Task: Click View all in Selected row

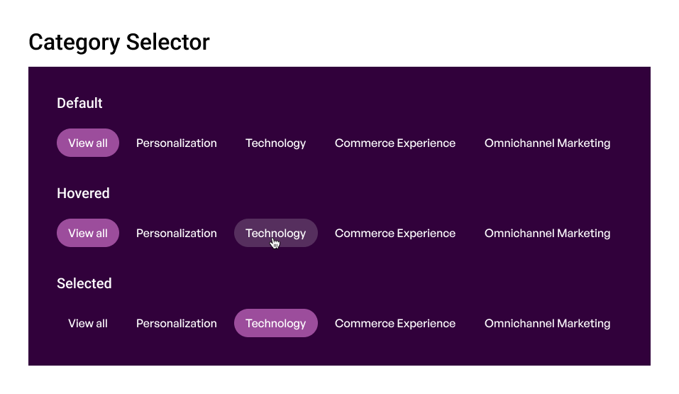Action: pos(88,323)
